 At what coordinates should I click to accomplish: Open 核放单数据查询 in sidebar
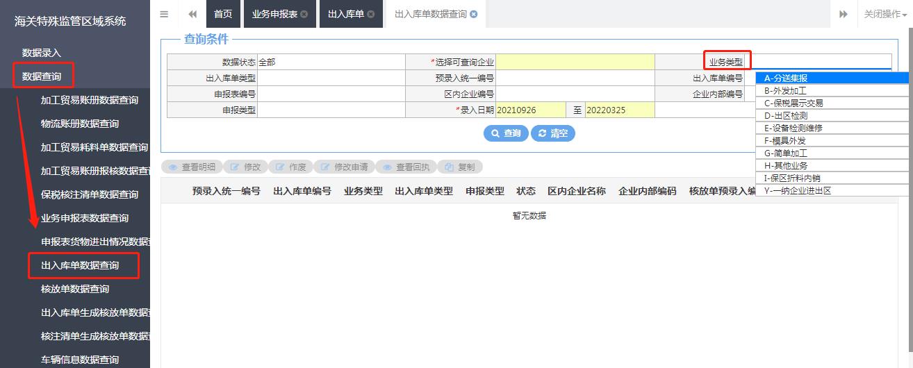pos(75,289)
